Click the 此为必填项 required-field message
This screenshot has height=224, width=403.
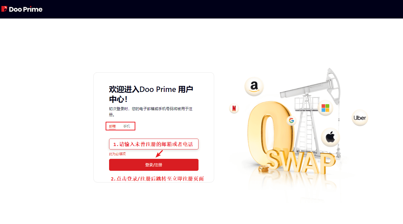117,154
